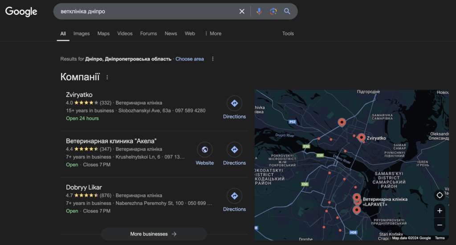Start voice search with the microphone icon
Image resolution: width=456 pixels, height=245 pixels.
(259, 12)
